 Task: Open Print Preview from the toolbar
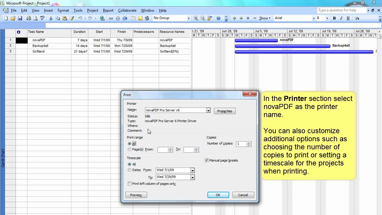(x=36, y=18)
